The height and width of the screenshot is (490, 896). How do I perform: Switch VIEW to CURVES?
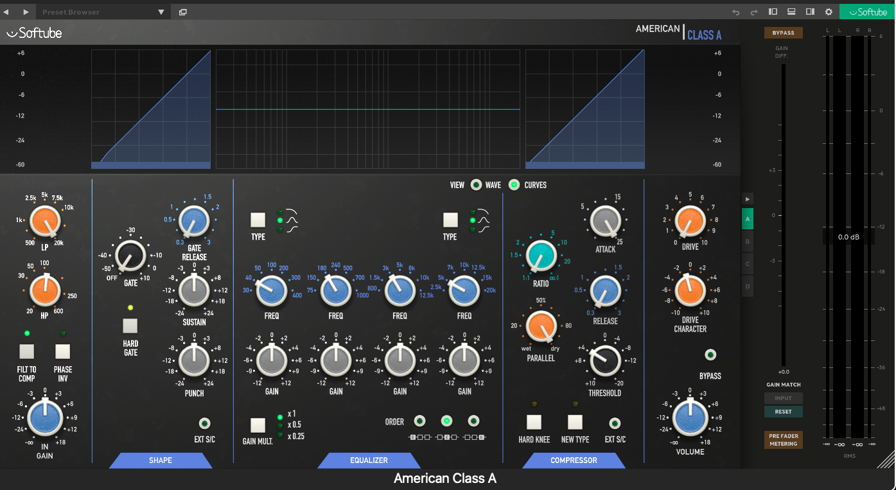point(514,185)
